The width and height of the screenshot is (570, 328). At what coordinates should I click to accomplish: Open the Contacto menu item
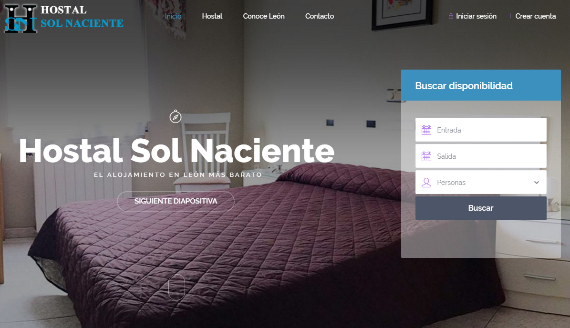(320, 16)
